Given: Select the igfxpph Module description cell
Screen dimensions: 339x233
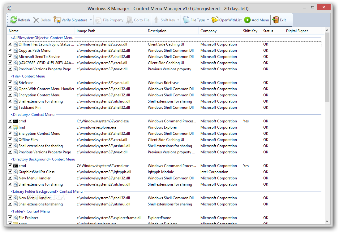Looking at the screenshot, I should (161, 172).
